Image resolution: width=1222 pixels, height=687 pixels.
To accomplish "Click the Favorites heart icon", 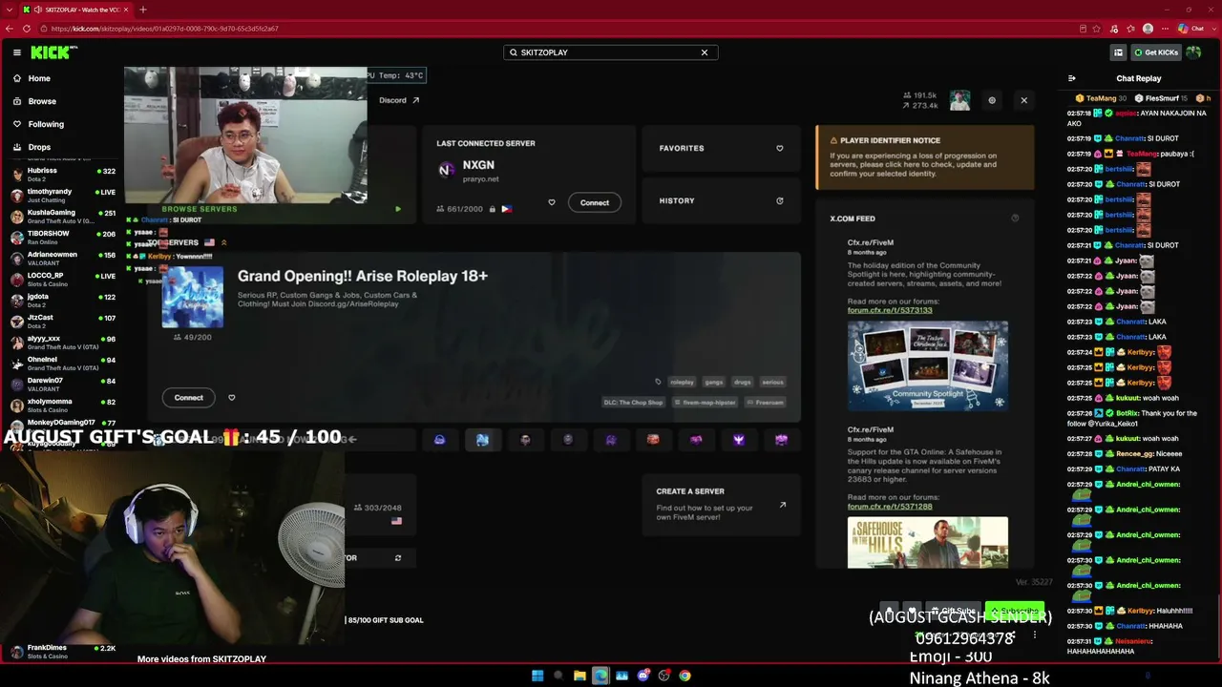I will pyautogui.click(x=780, y=148).
